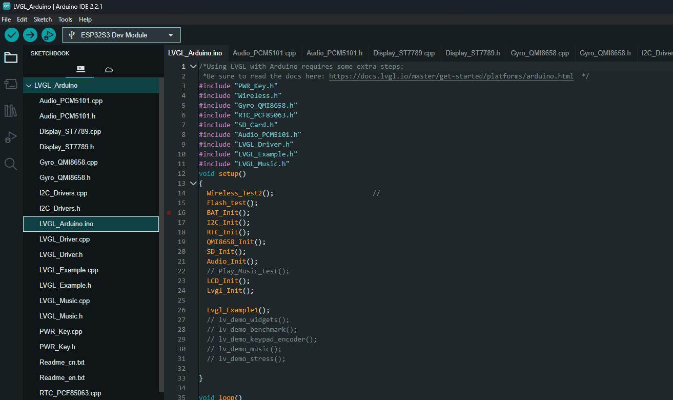Viewport: 673px width, 400px height.
Task: Open the ESP32S3 Dev Module board selector
Action: [x=121, y=35]
